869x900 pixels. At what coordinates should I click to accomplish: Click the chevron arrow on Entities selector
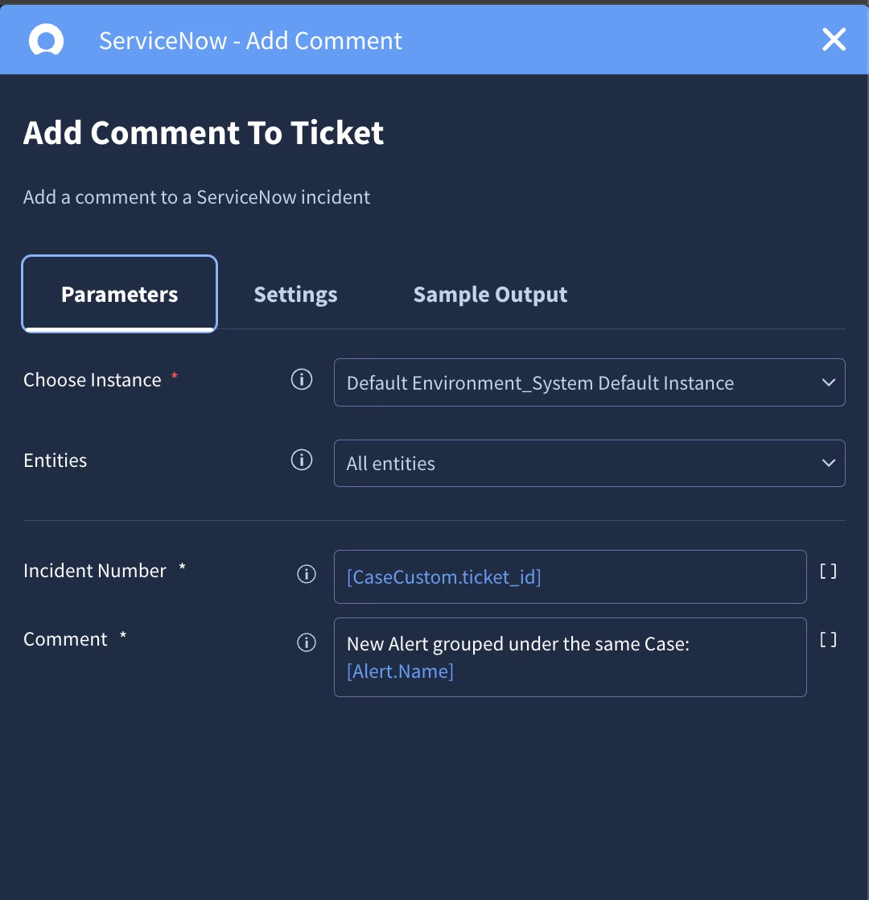point(828,463)
